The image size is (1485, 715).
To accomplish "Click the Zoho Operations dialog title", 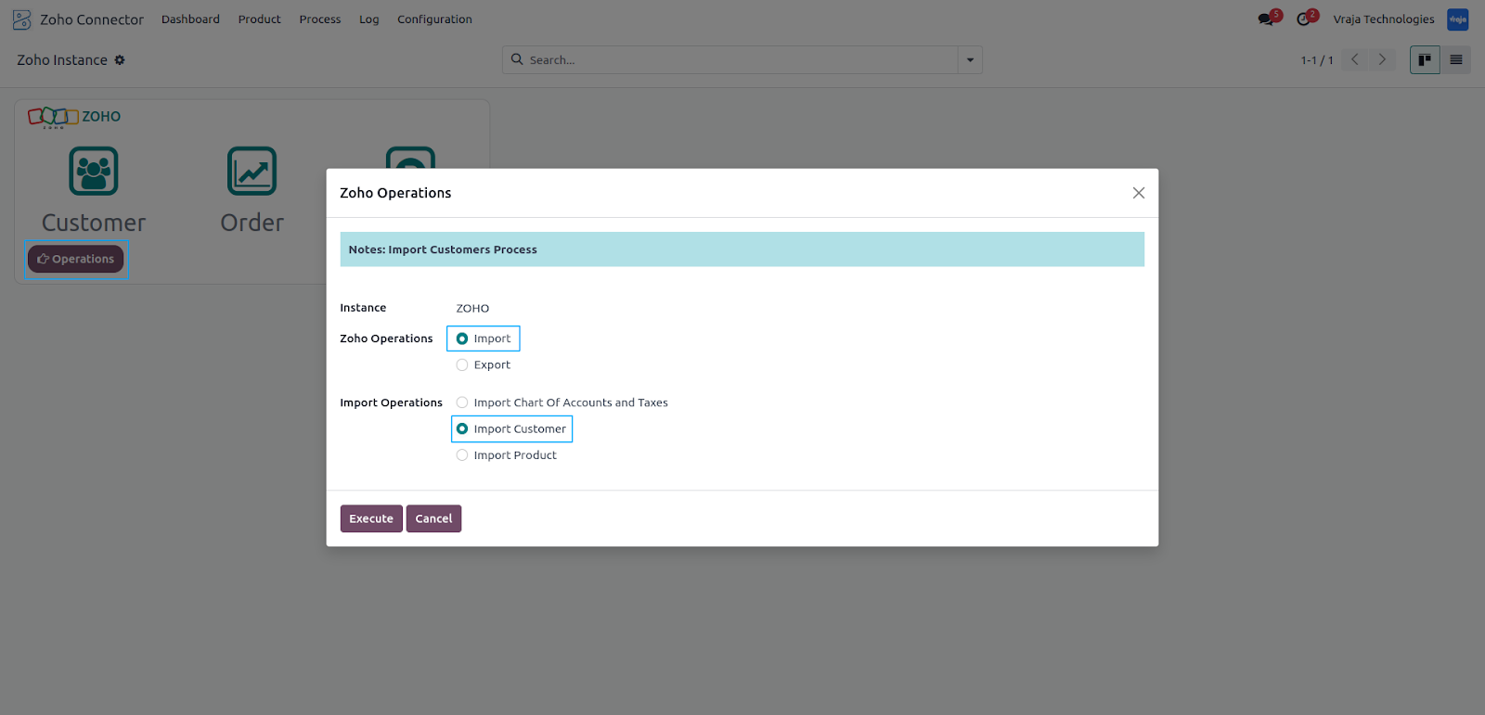I will tap(395, 193).
